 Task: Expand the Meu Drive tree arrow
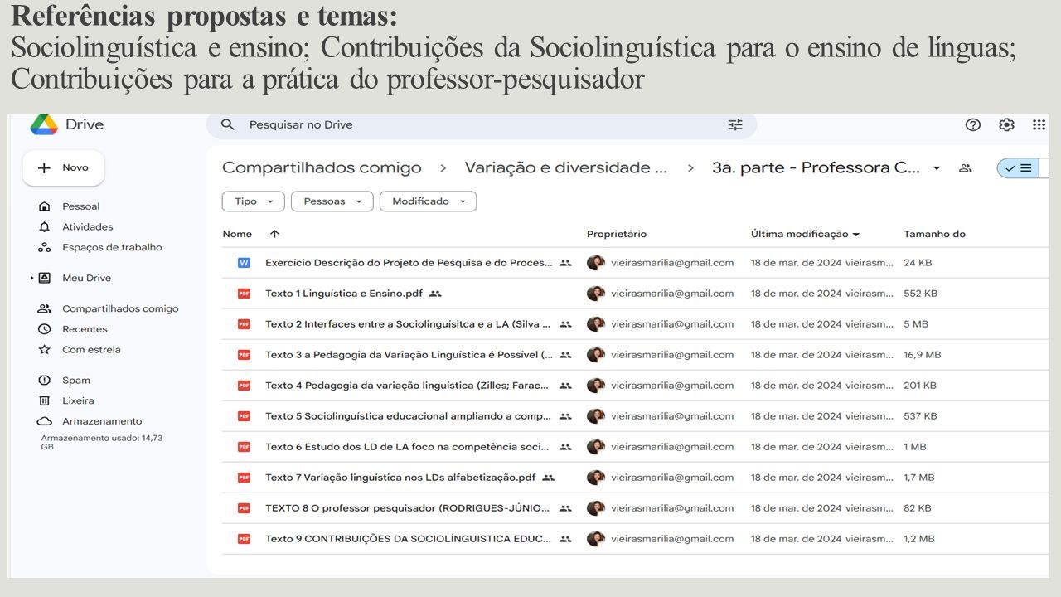(x=32, y=278)
